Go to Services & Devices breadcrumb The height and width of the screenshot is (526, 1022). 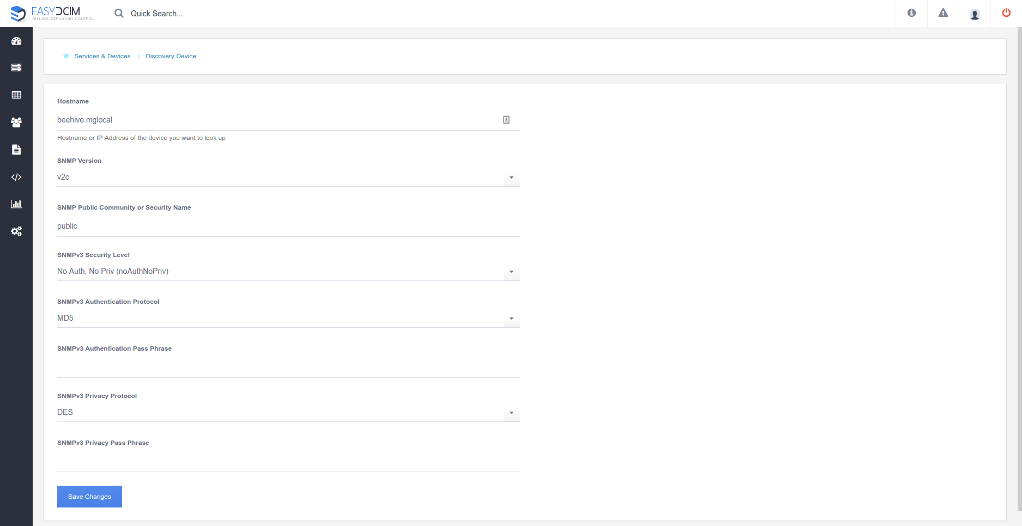pyautogui.click(x=102, y=56)
